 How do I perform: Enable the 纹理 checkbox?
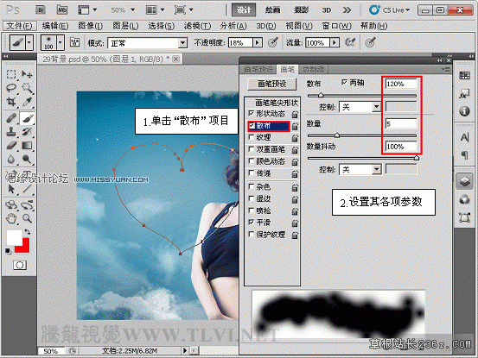point(252,137)
